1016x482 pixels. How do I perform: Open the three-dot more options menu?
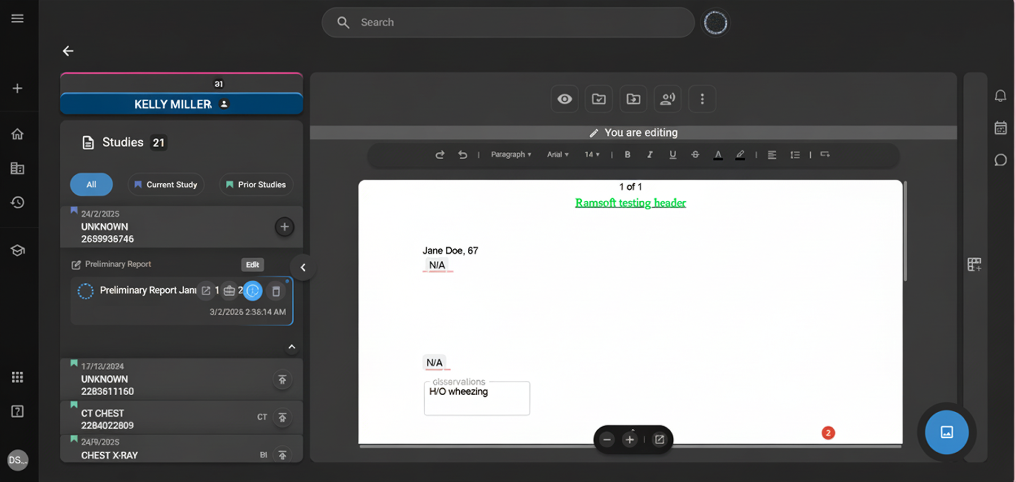702,99
